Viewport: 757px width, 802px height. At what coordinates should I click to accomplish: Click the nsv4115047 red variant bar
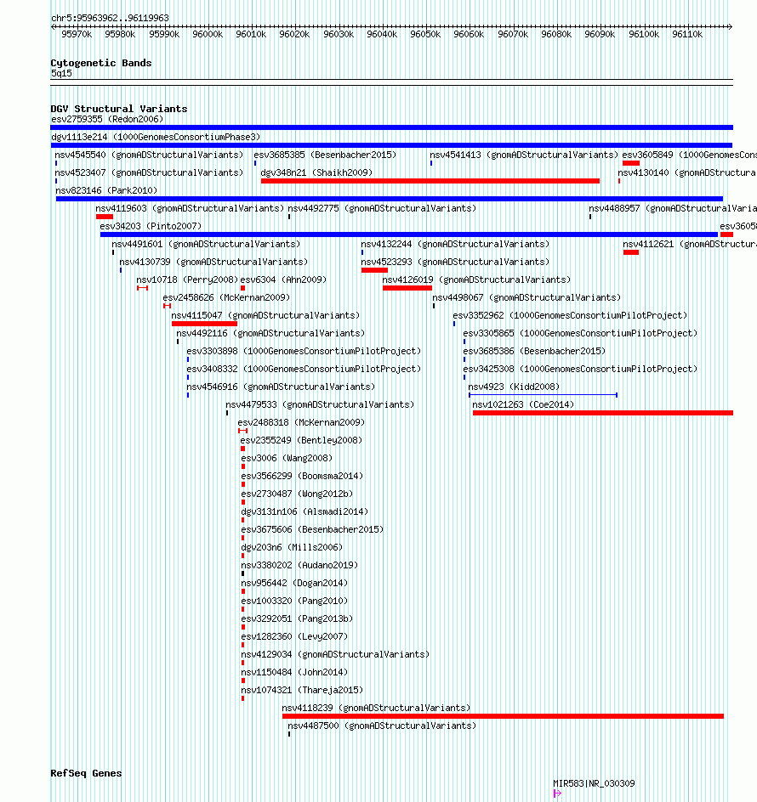click(x=204, y=324)
